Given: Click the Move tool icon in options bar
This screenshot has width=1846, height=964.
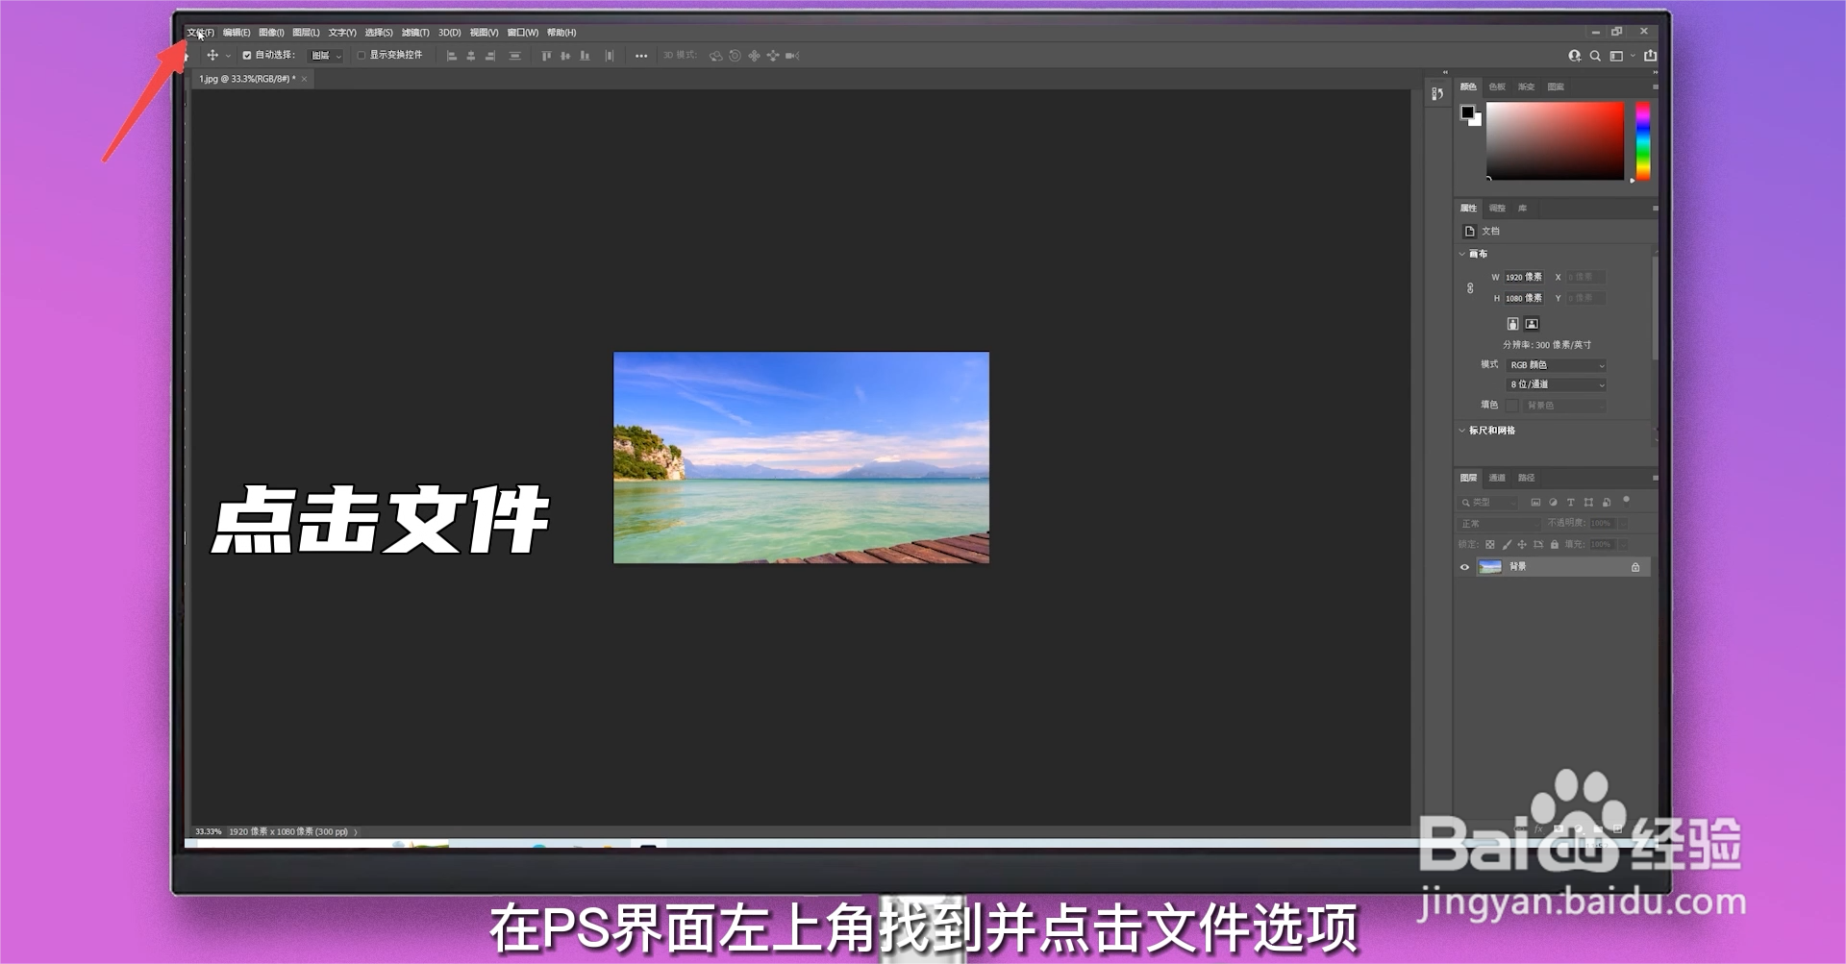Looking at the screenshot, I should pos(212,56).
